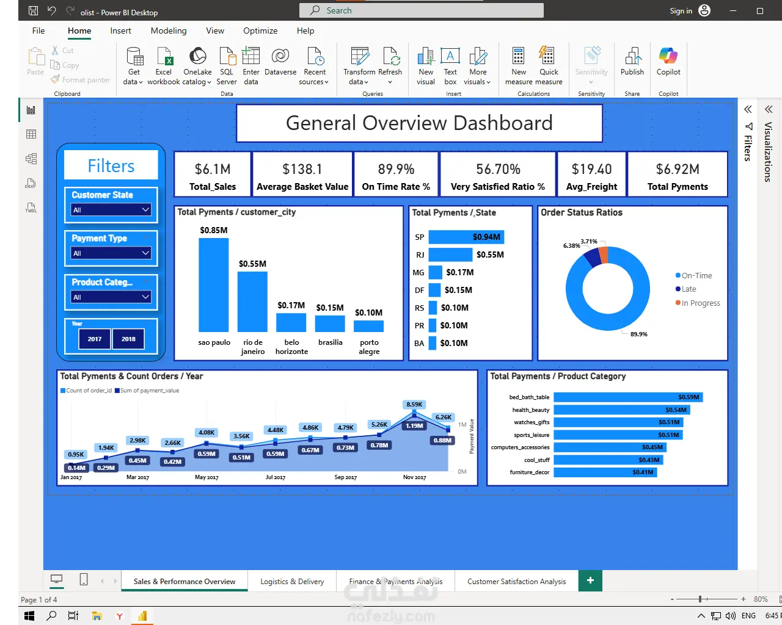Click the Redo arrow in the title bar
782x625 pixels.
[x=70, y=11]
